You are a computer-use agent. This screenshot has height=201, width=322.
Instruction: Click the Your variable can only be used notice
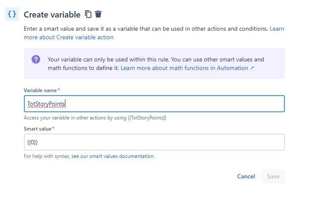tap(155, 64)
